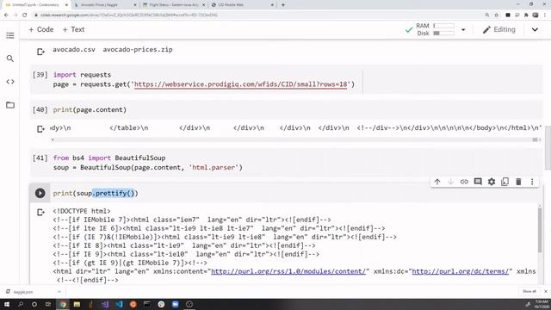Delete the selected cell

click(x=518, y=182)
